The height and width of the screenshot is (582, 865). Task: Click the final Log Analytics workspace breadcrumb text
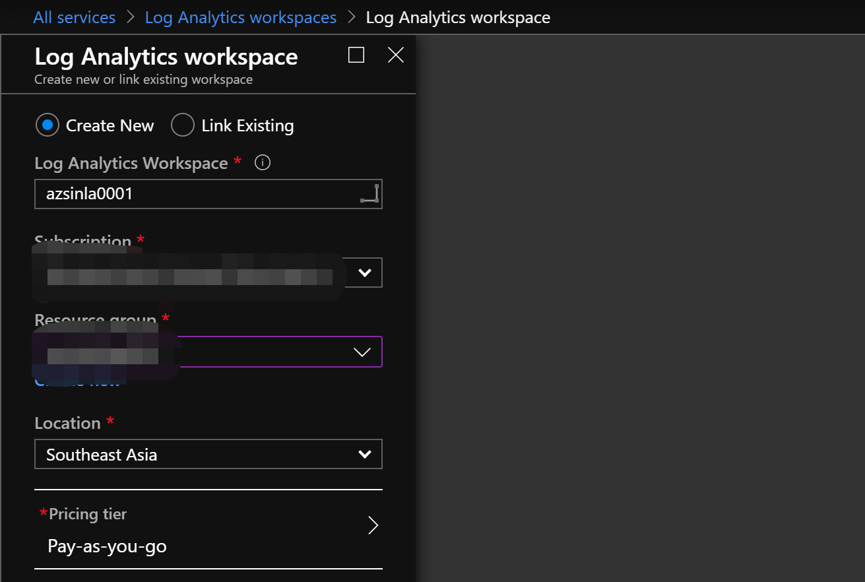[458, 17]
